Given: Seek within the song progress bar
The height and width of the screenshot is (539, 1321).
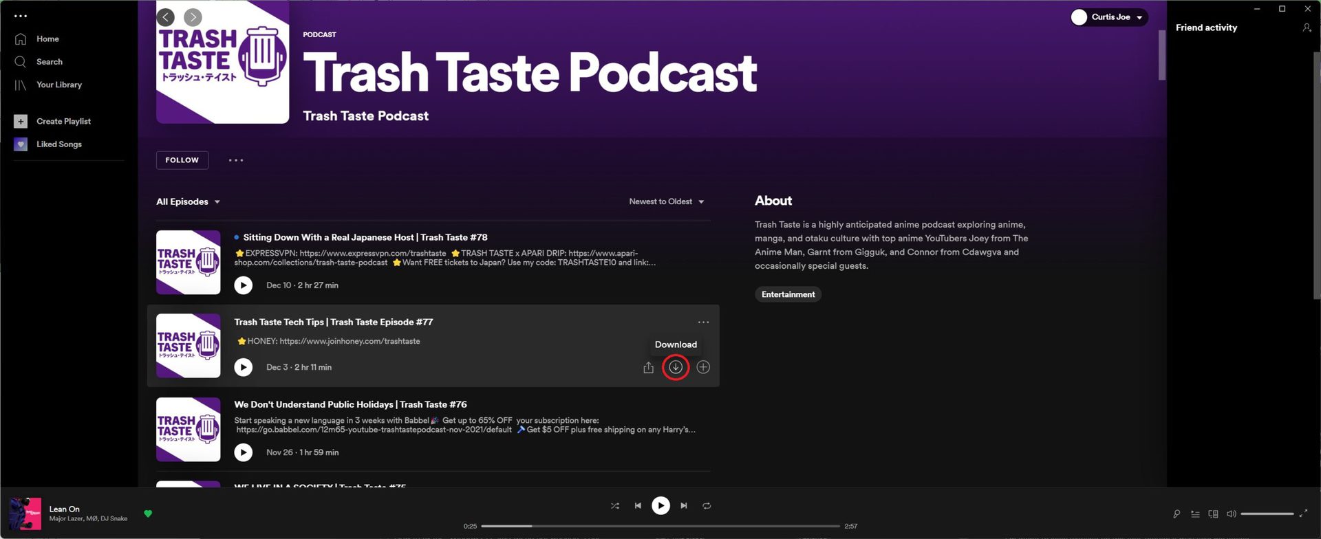Looking at the screenshot, I should point(660,527).
